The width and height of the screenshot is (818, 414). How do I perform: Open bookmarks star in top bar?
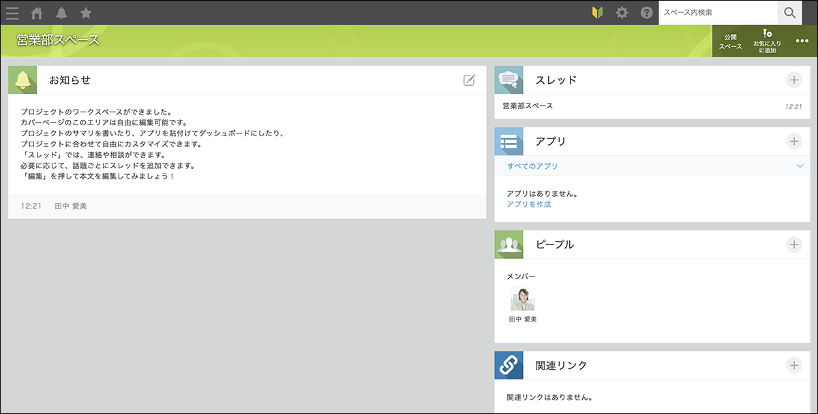click(x=86, y=13)
